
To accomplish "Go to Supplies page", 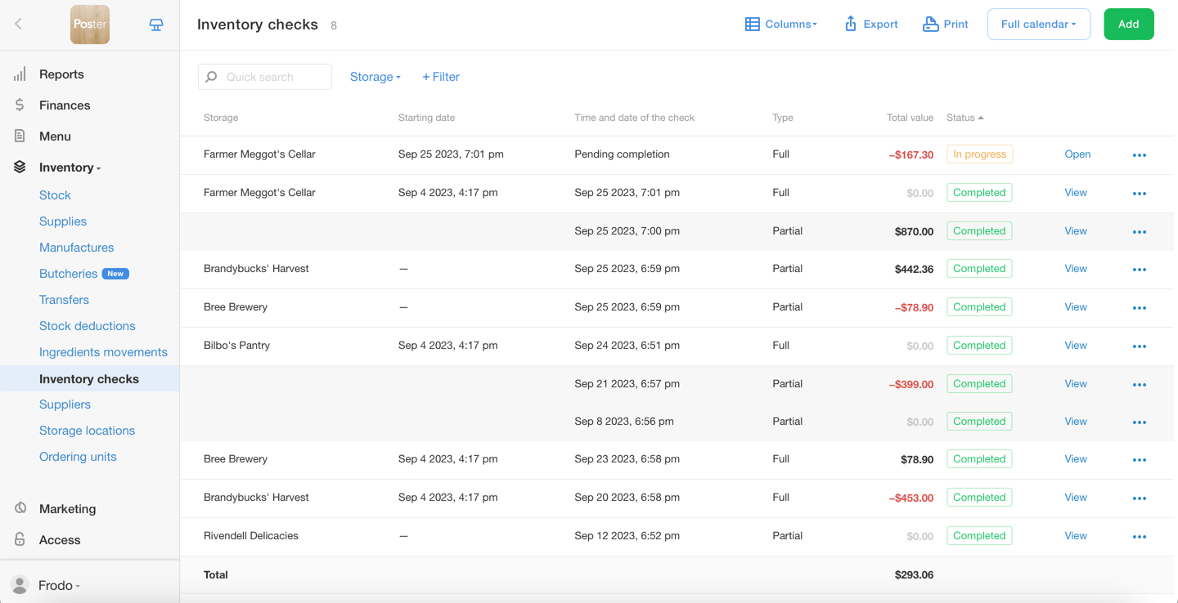I will (63, 221).
